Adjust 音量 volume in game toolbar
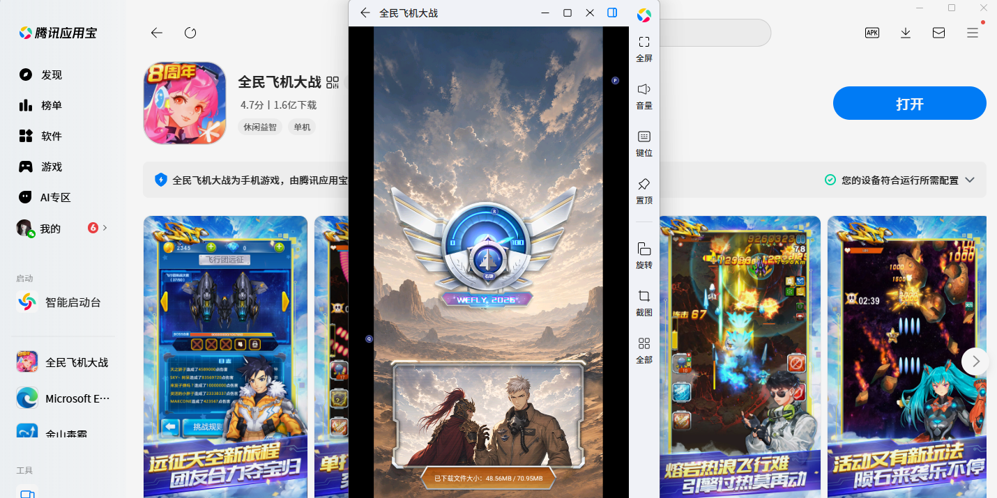This screenshot has height=498, width=997. pos(644,96)
